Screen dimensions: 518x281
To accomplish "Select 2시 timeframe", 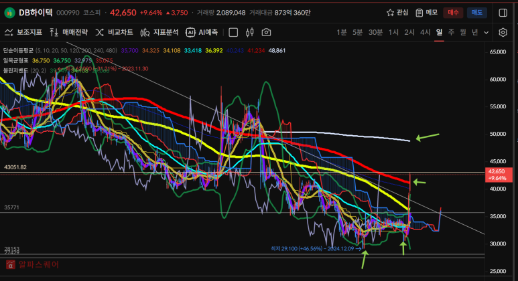I will point(409,32).
